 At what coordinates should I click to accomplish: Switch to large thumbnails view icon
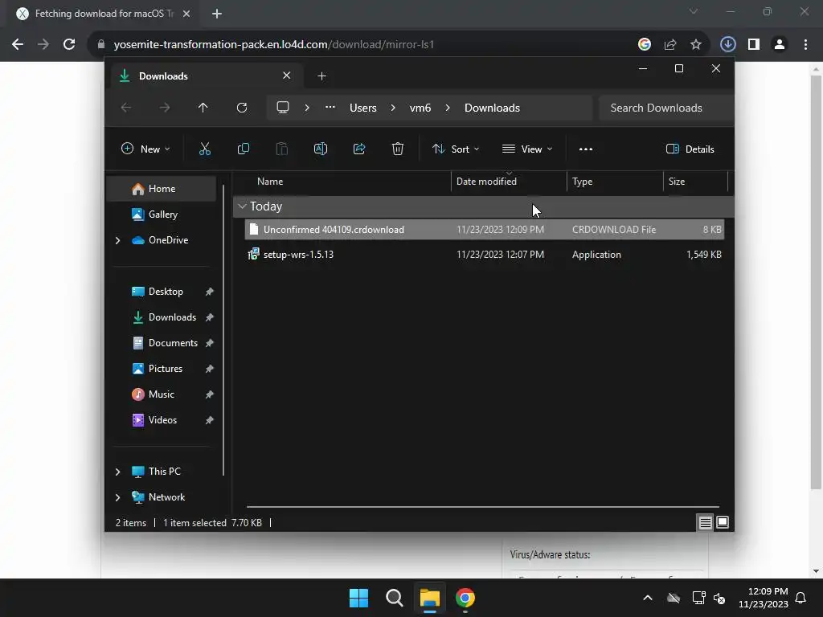[723, 522]
